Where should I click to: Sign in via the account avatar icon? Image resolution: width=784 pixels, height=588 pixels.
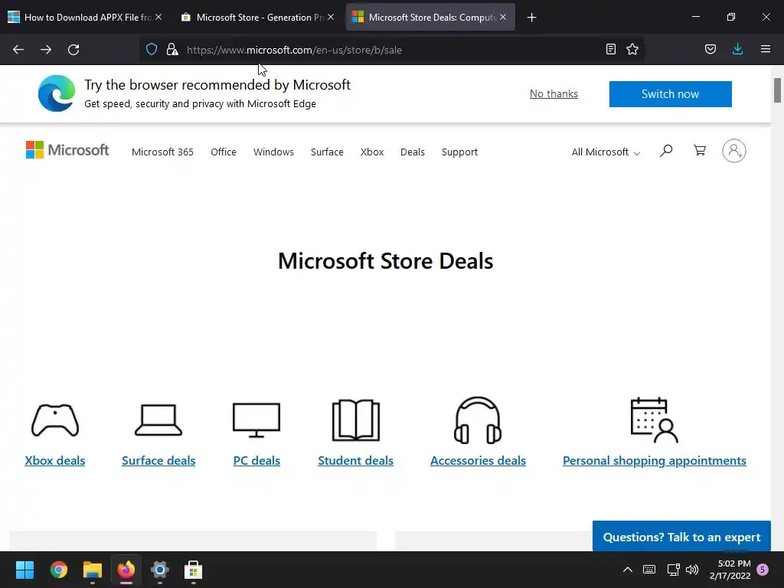pyautogui.click(x=734, y=151)
